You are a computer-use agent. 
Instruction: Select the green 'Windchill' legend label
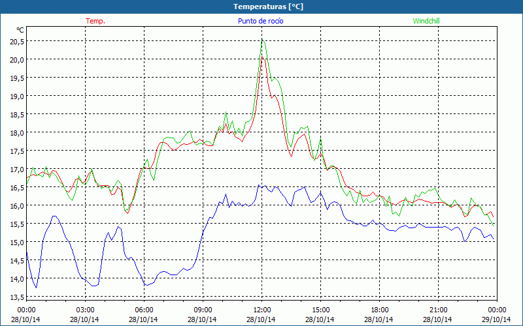(x=426, y=21)
